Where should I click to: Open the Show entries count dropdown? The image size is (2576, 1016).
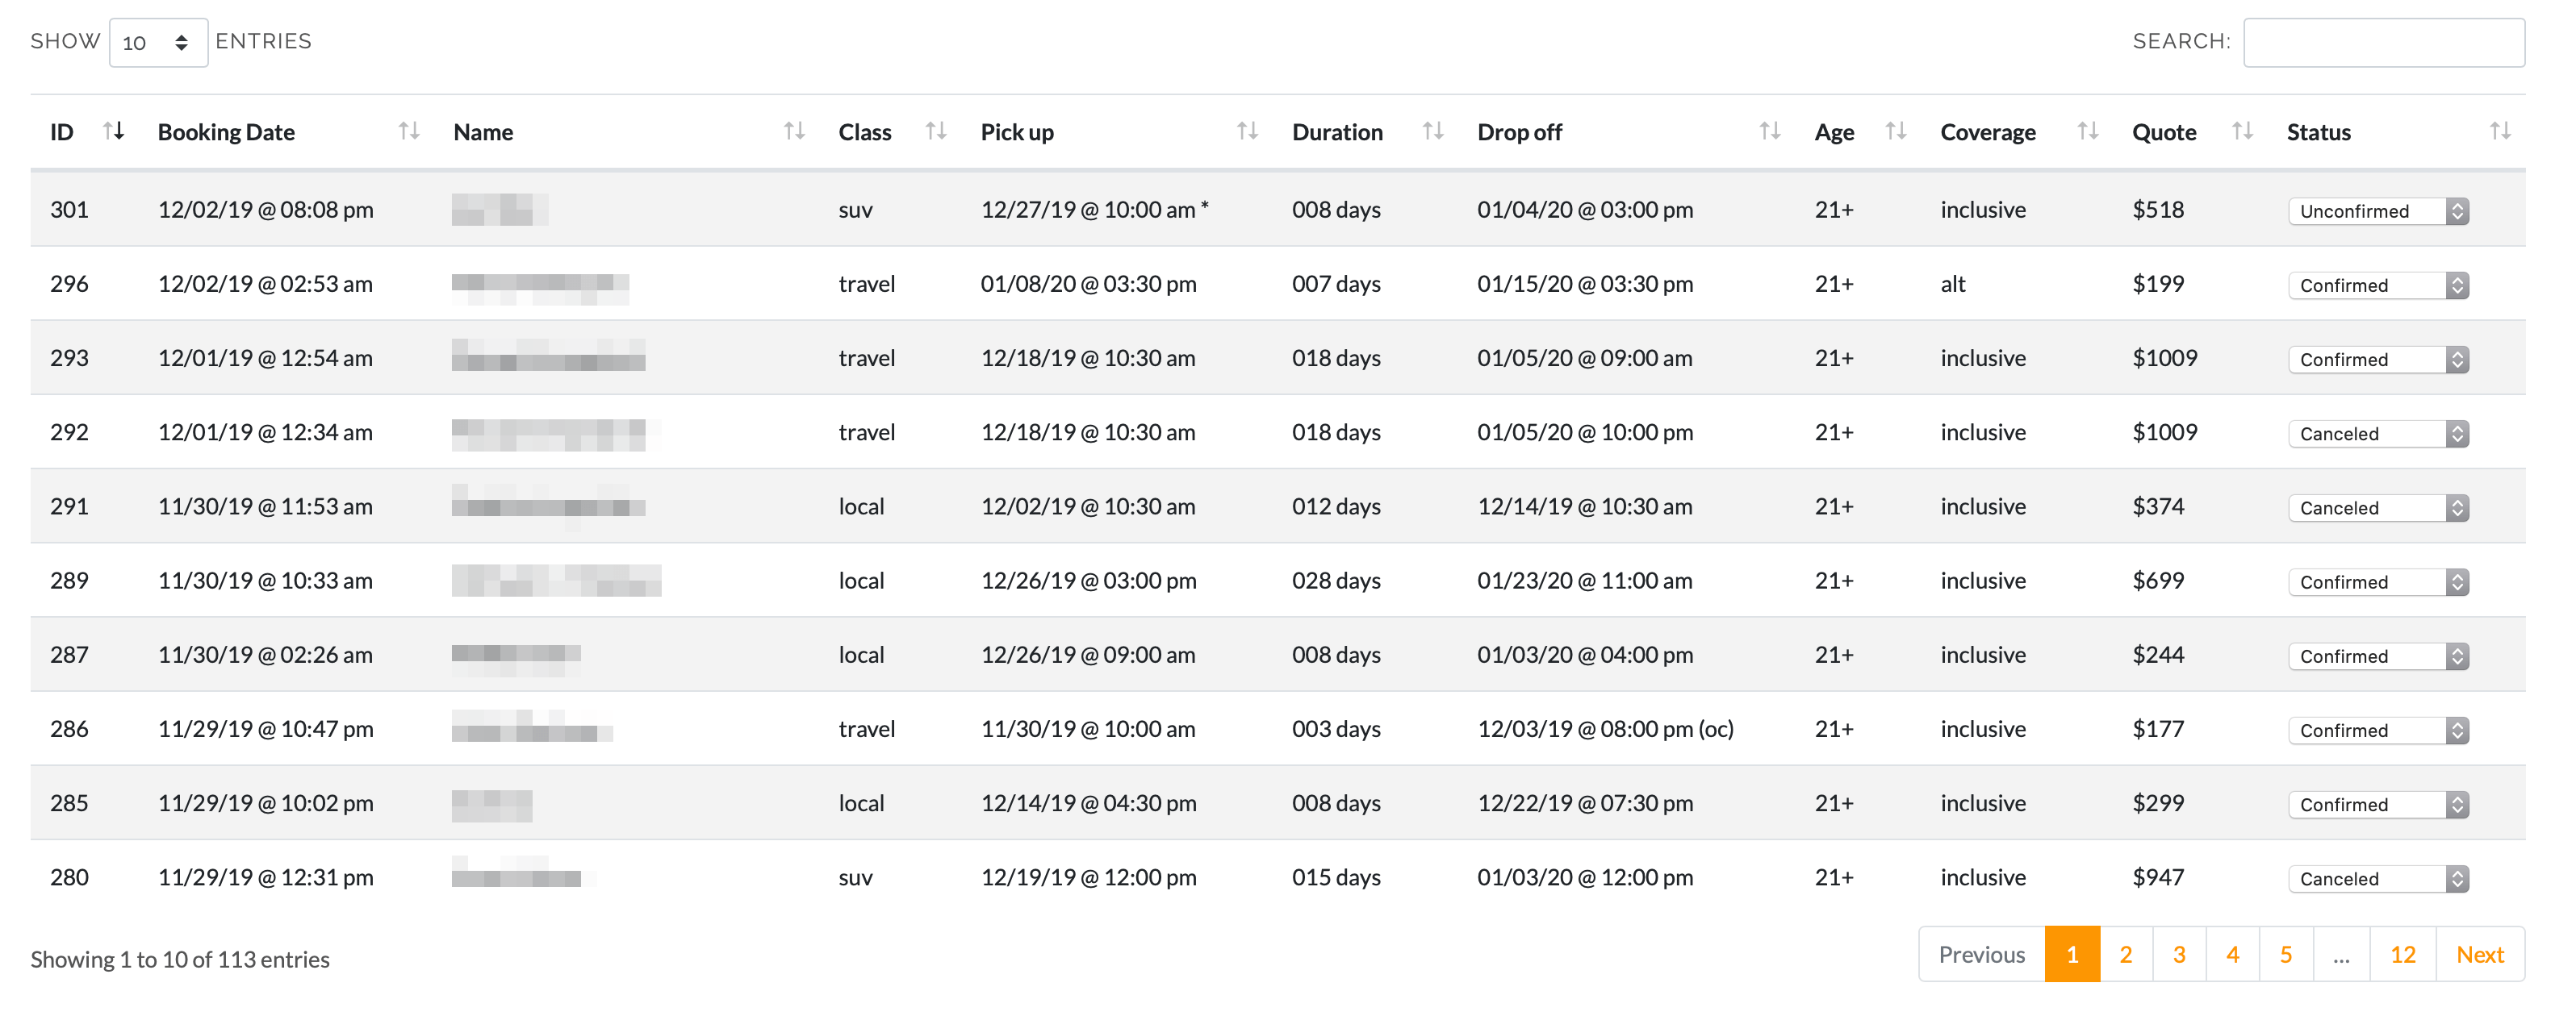pos(158,42)
